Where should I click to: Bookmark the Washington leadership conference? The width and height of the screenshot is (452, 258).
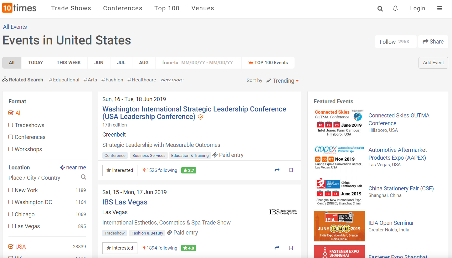point(291,170)
